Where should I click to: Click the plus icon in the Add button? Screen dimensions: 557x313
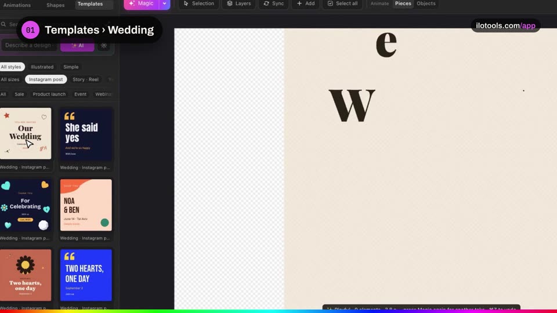[x=299, y=3]
